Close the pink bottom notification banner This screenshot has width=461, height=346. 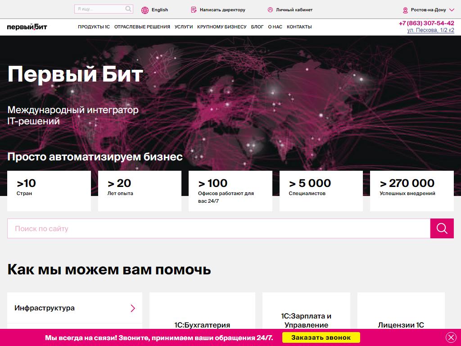click(x=451, y=337)
